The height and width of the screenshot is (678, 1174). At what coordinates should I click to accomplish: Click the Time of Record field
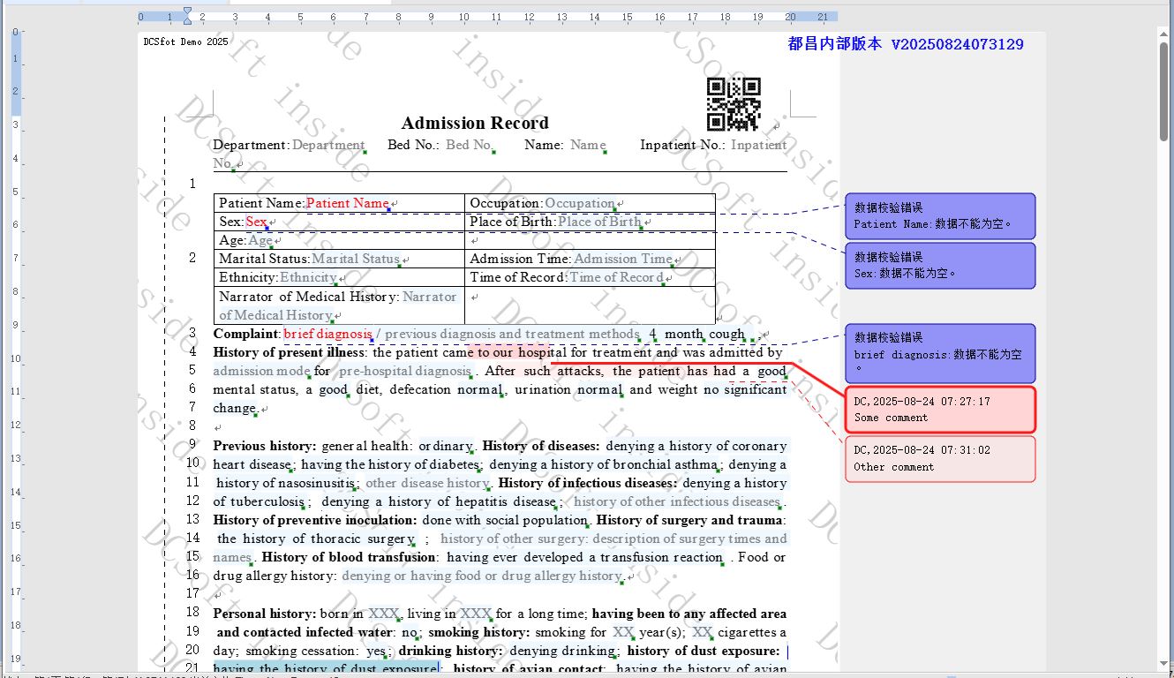click(616, 277)
